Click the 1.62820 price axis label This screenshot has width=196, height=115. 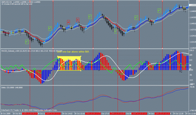193,48
